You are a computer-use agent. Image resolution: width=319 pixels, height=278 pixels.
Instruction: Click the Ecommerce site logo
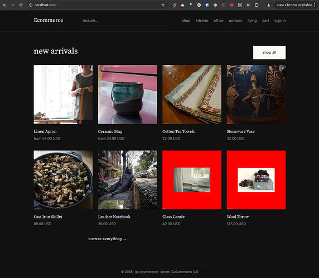49,20
